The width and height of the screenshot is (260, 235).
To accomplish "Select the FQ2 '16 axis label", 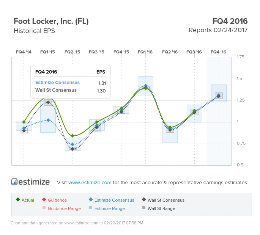I will click(x=170, y=52).
